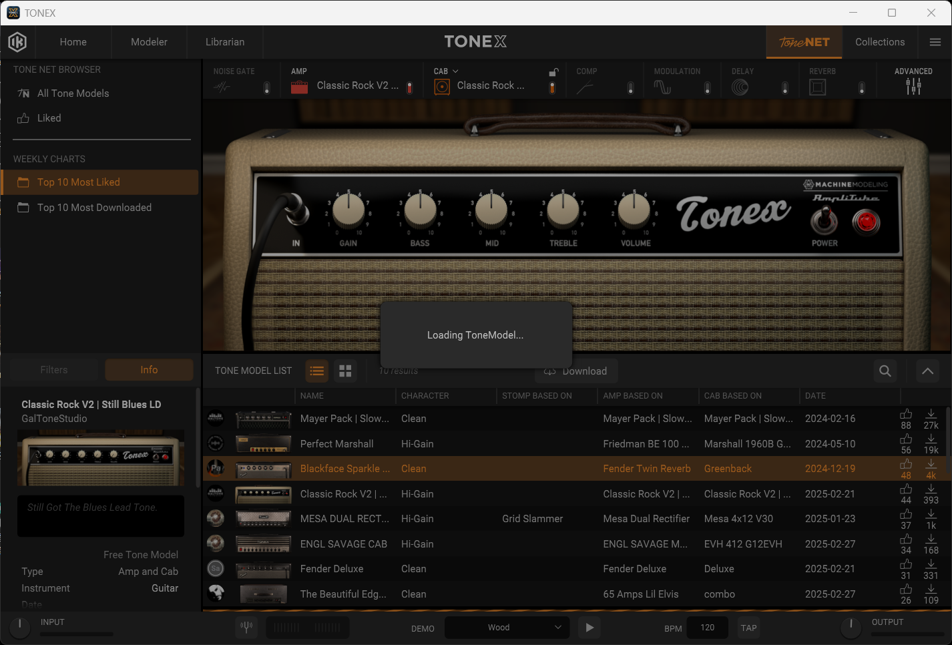Click the TREBLE knob
Image resolution: width=952 pixels, height=645 pixels.
pos(563,209)
